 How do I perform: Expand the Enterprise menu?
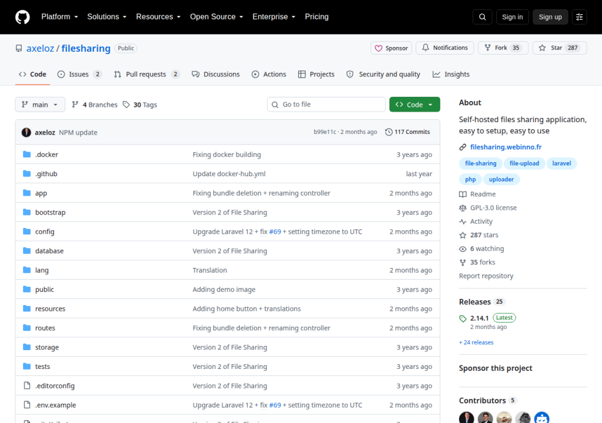point(274,16)
